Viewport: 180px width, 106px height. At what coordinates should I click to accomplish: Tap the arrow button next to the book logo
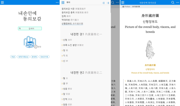[x=36, y=46]
